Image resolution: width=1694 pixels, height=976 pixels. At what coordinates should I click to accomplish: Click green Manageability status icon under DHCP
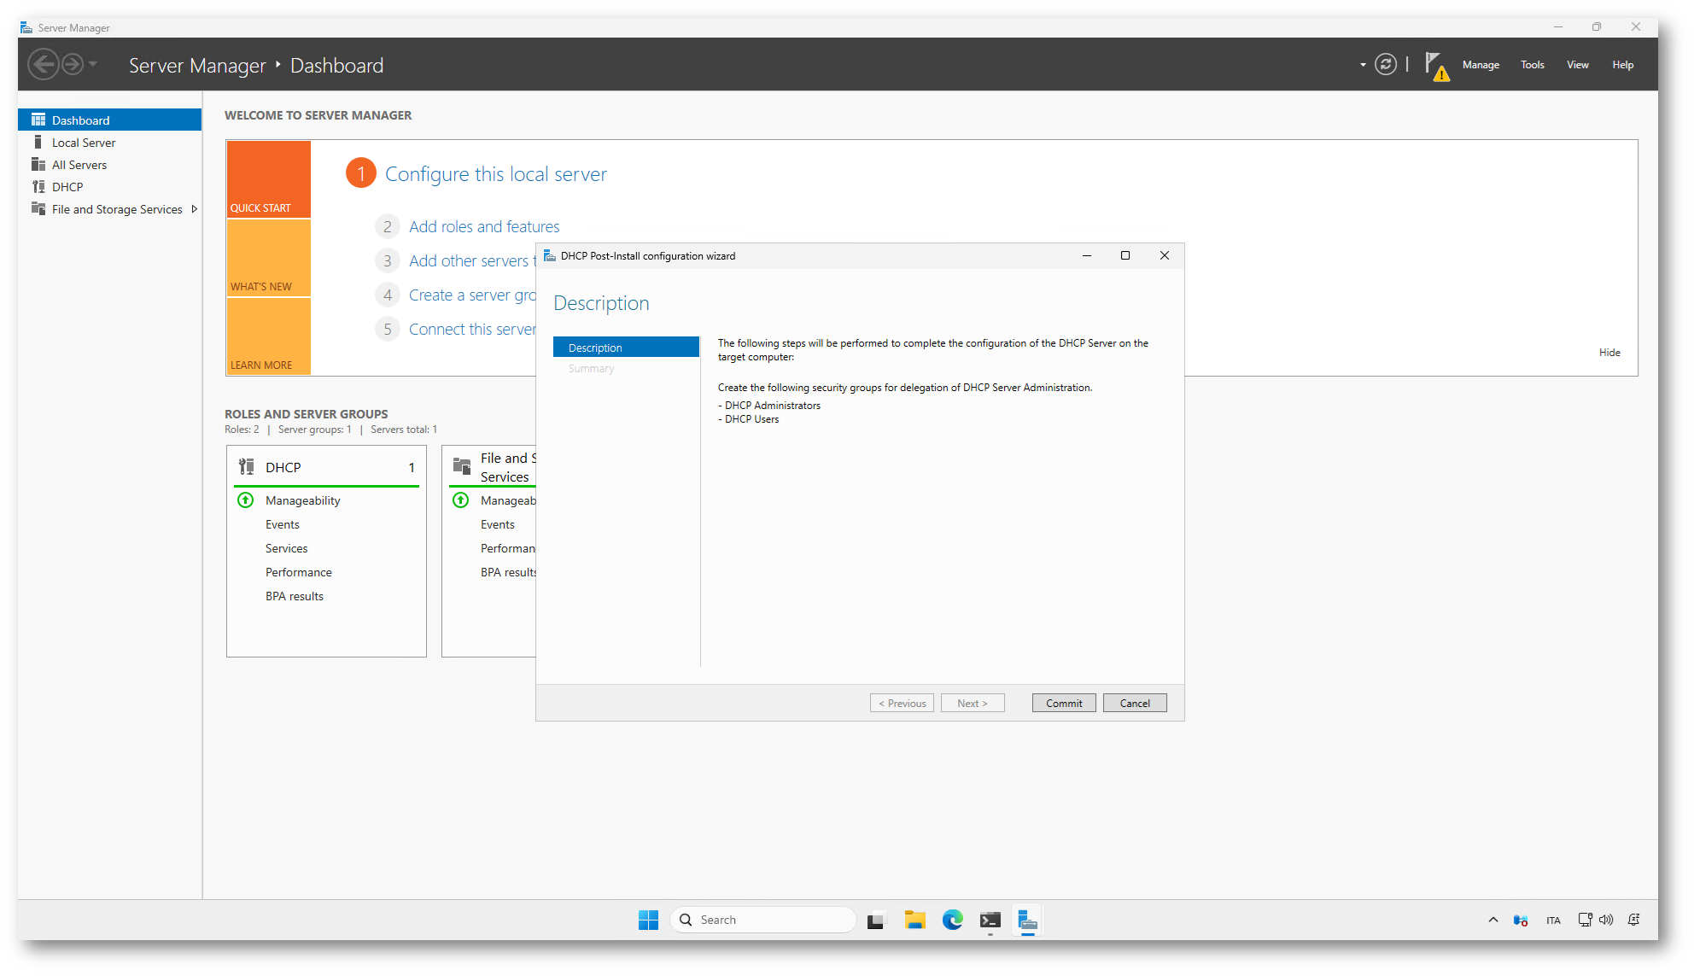[x=245, y=500]
